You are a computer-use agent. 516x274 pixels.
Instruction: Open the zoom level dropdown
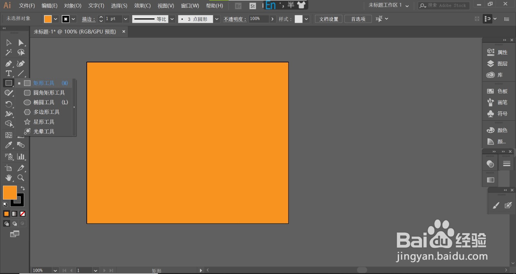click(x=55, y=270)
